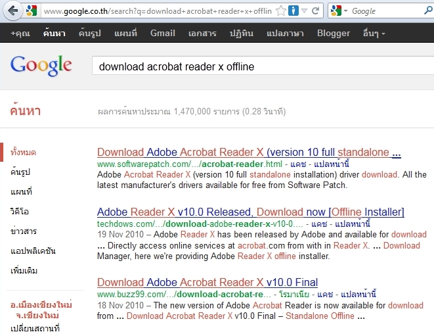This screenshot has width=434, height=336.
Task: Open Gmail from the top bar
Action: (162, 34)
